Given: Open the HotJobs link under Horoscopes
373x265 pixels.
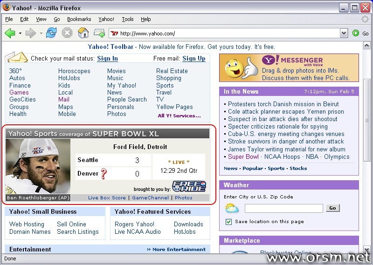Looking at the screenshot, I should click(x=69, y=78).
